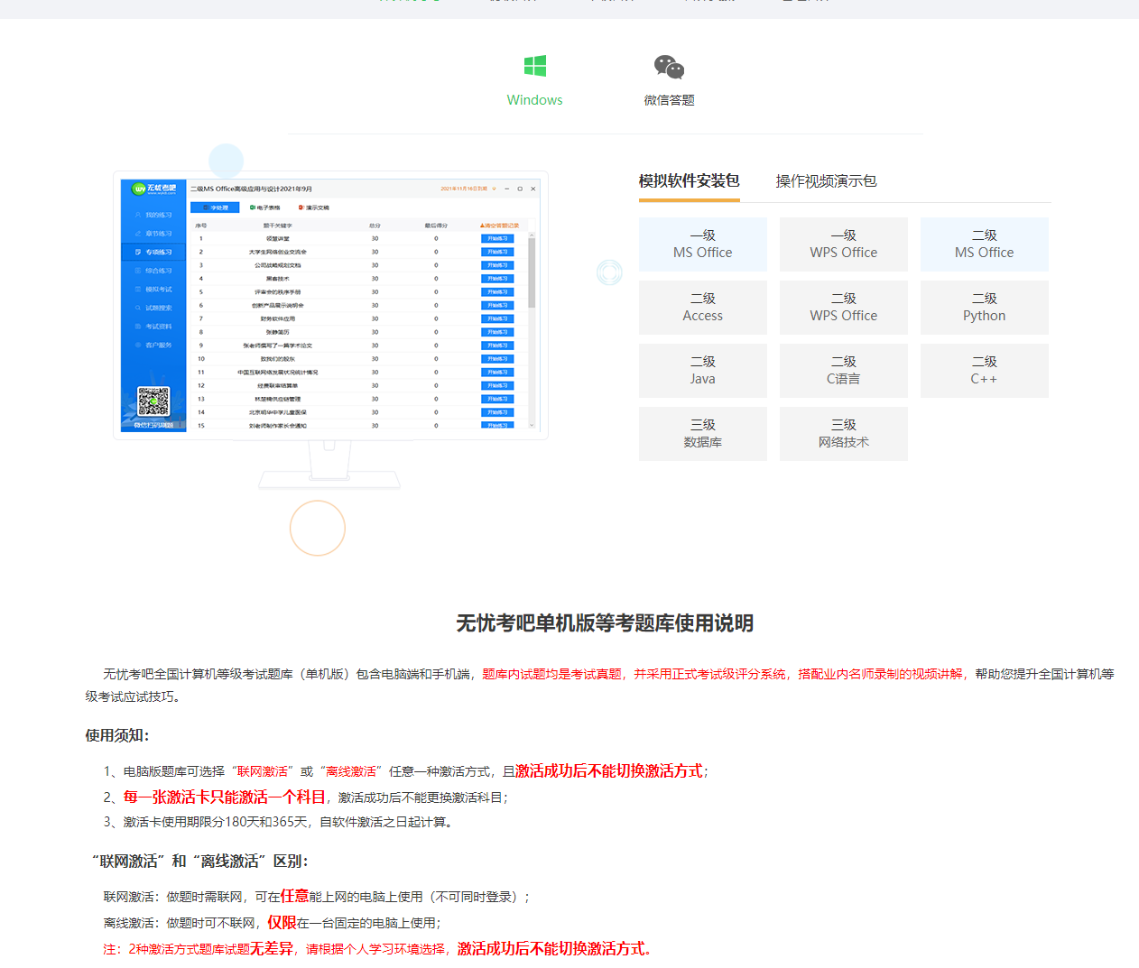Select 电子表格 tab in the preview window

tap(265, 207)
